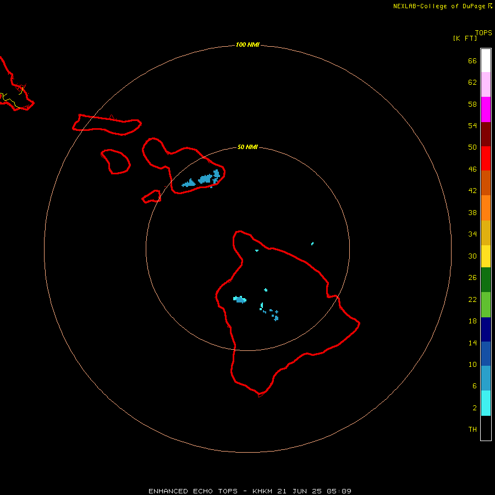Pick the dark orange legend swatch
This screenshot has height=495, width=495.
click(486, 183)
